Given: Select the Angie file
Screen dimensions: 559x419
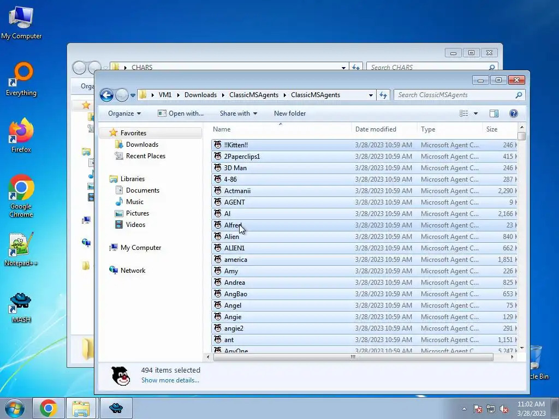Looking at the screenshot, I should [x=364, y=317].
